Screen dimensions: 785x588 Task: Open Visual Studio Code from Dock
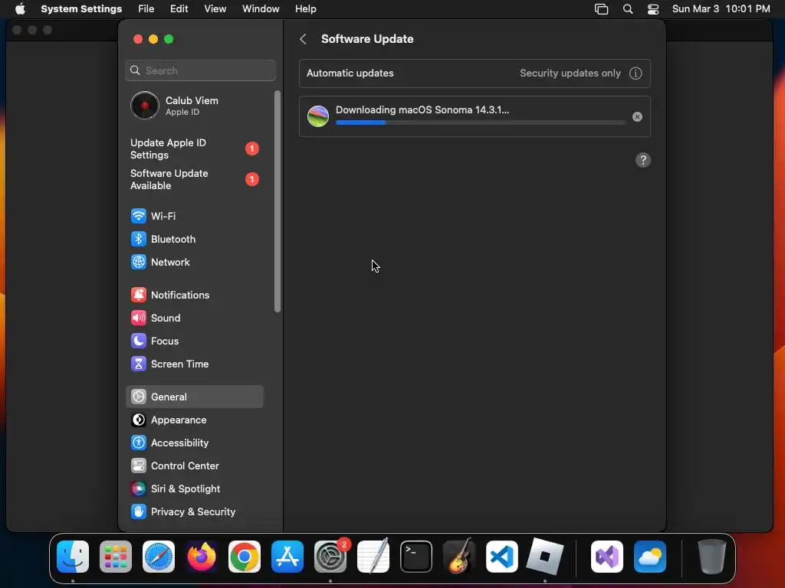click(502, 557)
